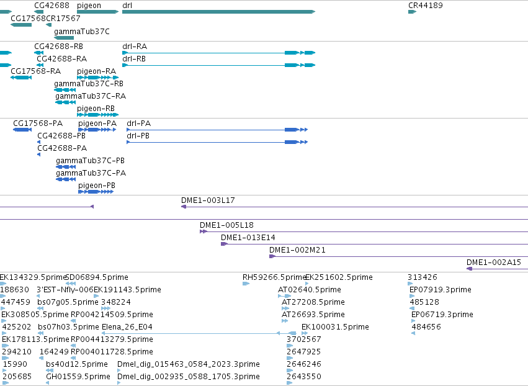
Task: Click the EK100031.5prime EST label
Action: 335,328
